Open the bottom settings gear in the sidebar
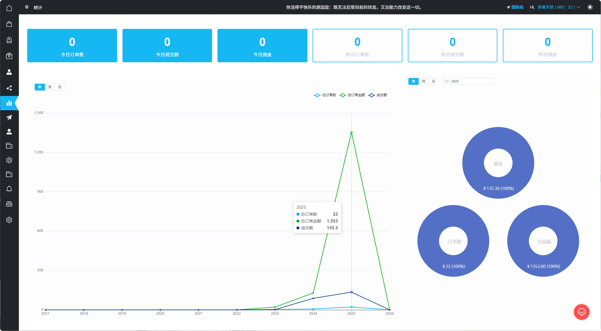 [x=9, y=220]
